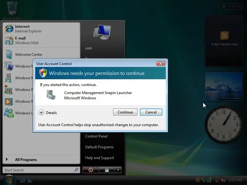Screen dimensions: 247x185
Task: Click the search magnifier icon
Action: [76, 170]
